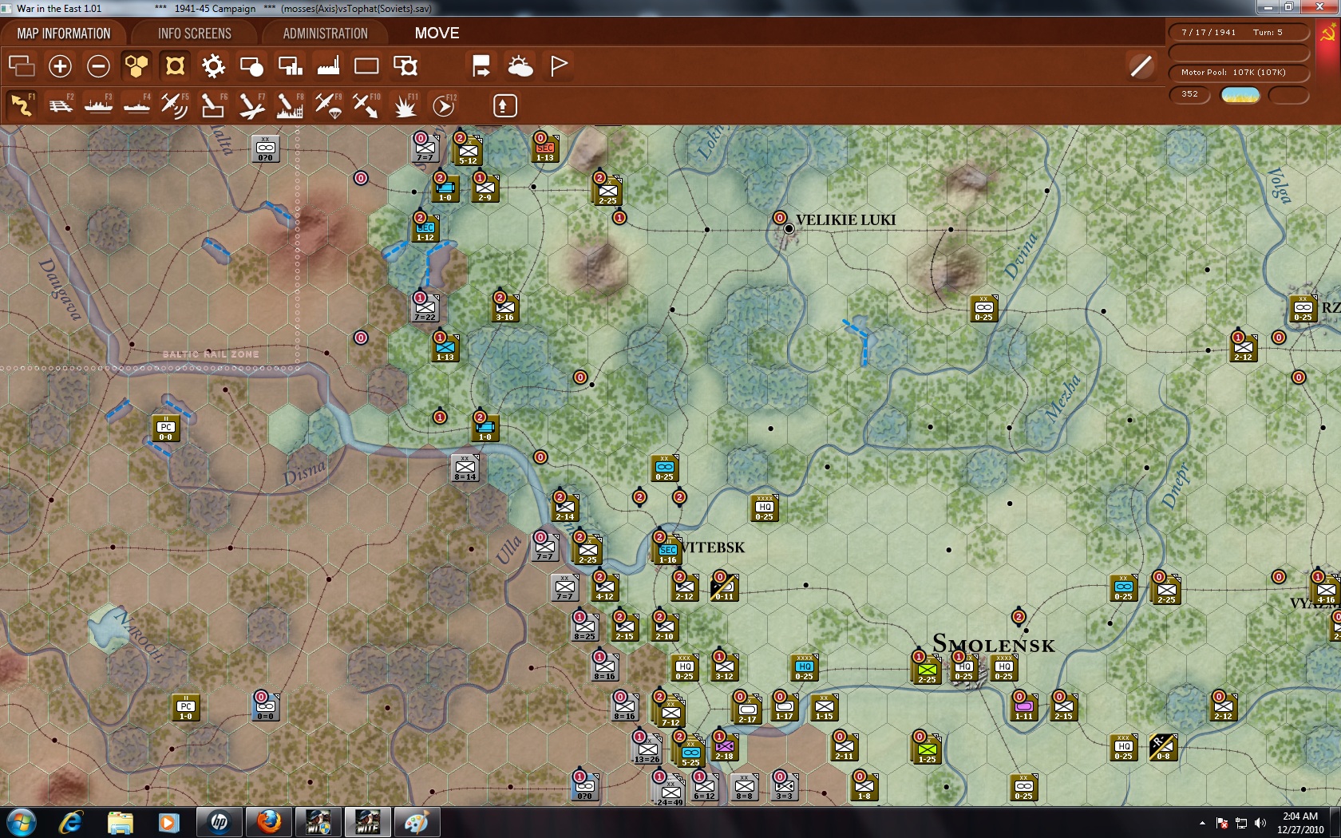1341x838 pixels.
Task: Select F3 naval transport ship icon
Action: point(98,105)
